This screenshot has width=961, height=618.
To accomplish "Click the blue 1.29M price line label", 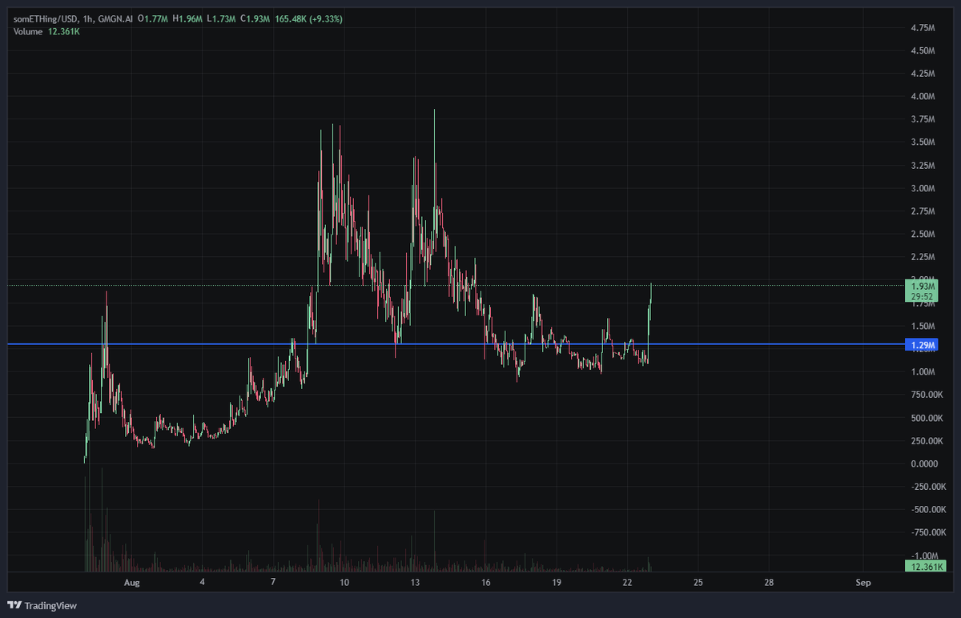I will coord(921,345).
